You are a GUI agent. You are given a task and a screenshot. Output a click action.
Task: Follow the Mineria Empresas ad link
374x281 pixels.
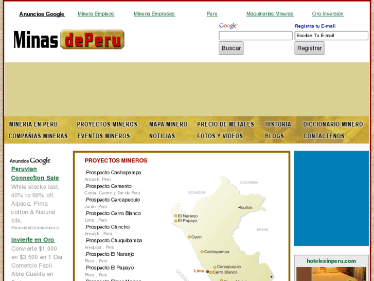154,14
